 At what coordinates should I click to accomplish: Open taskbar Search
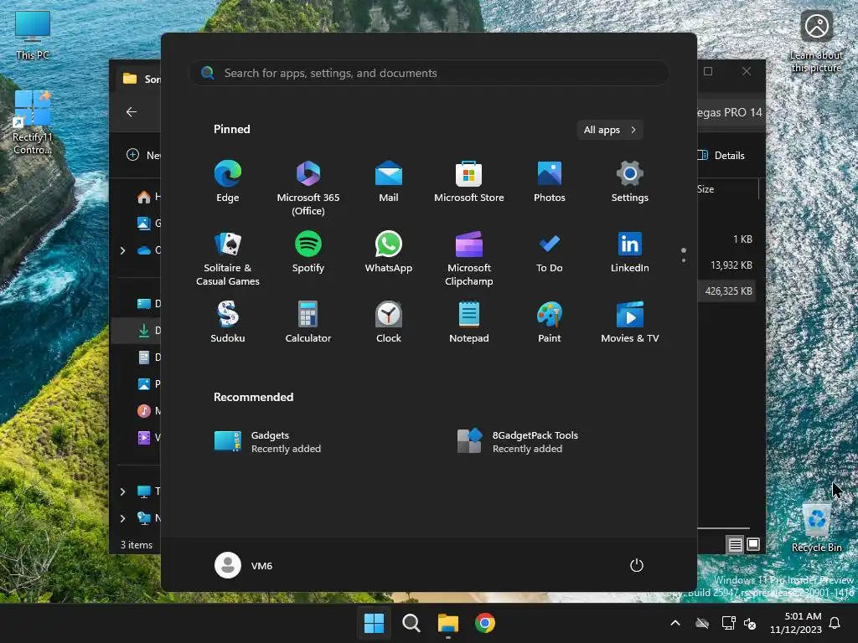(x=411, y=623)
